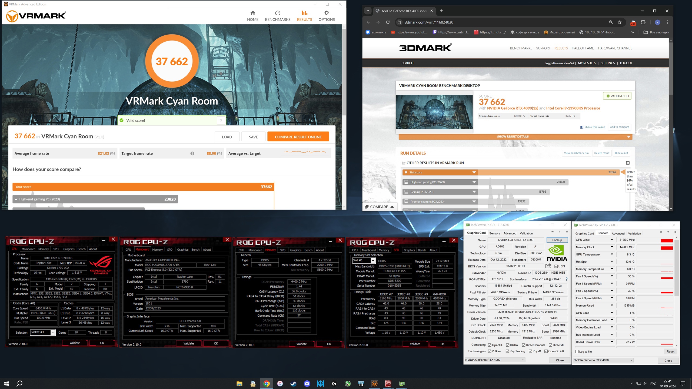Collapse the Other Results in VRMark Run panel
692x389 pixels.
628,163
